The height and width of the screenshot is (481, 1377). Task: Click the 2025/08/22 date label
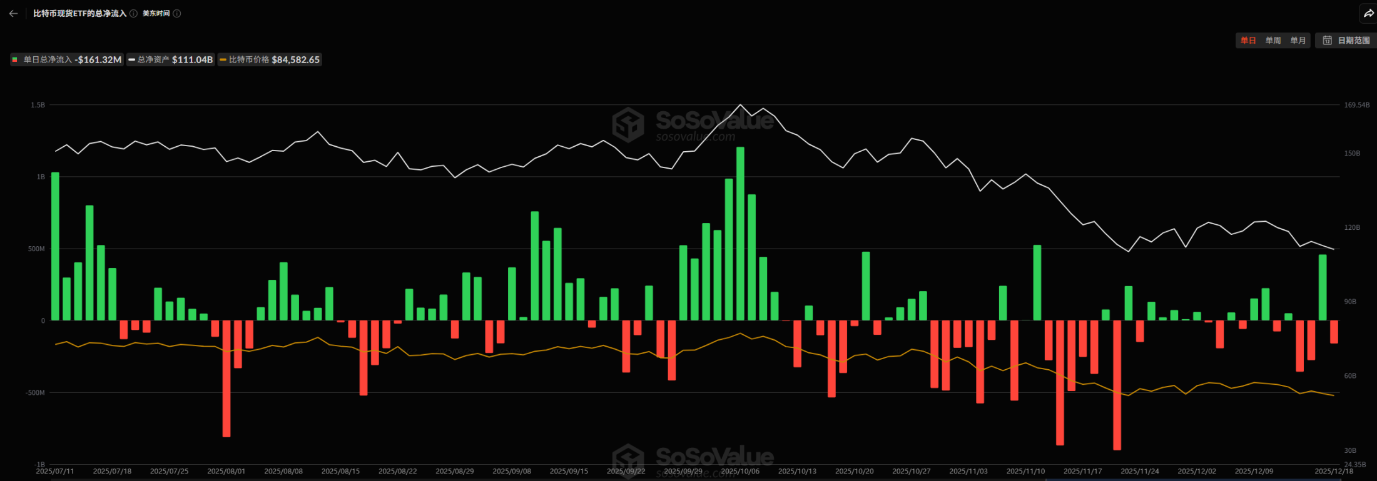[x=398, y=471]
